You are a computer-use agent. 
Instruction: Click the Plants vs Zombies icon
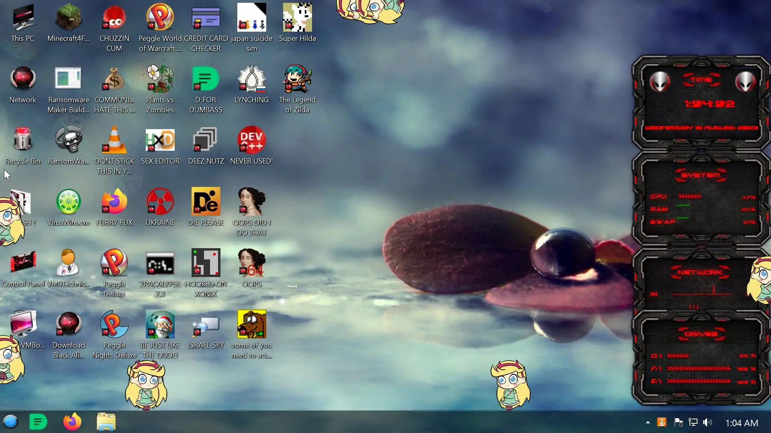(x=160, y=79)
